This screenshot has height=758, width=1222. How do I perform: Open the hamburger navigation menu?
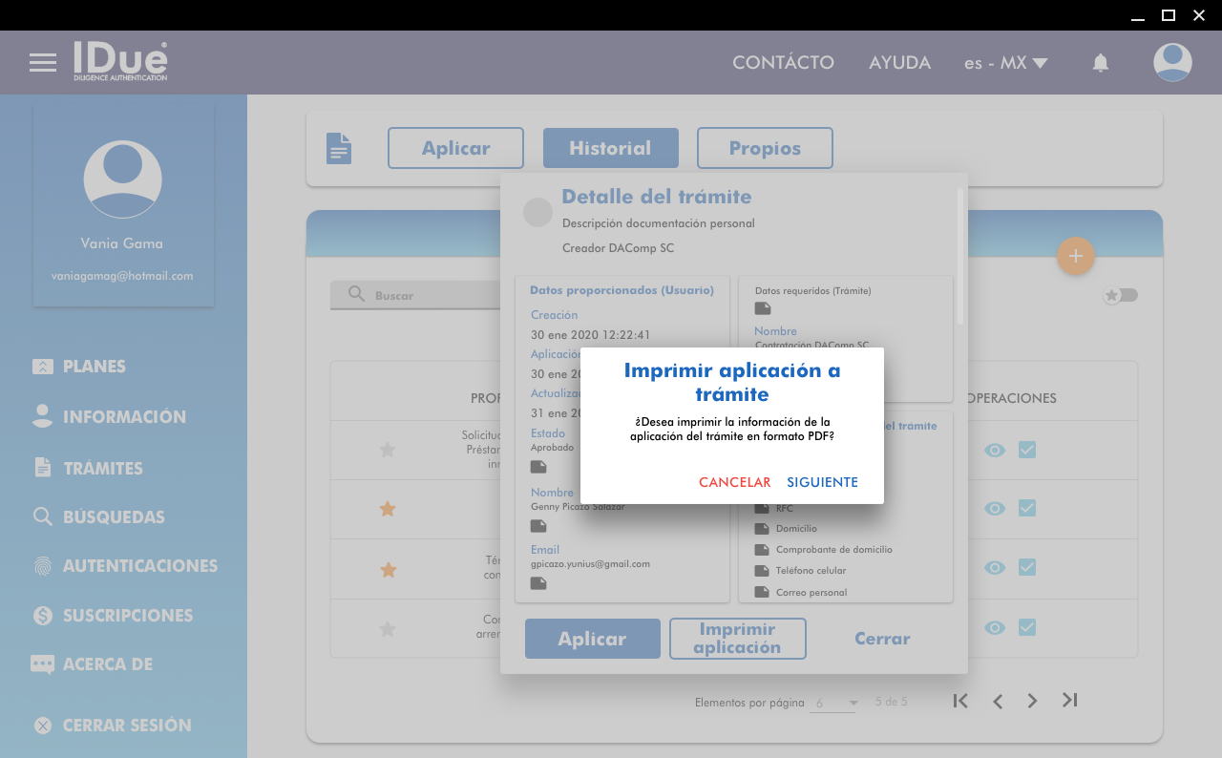[43, 63]
